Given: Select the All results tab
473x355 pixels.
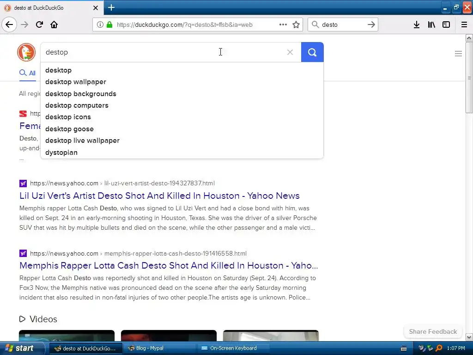Looking at the screenshot, I should coord(27,73).
